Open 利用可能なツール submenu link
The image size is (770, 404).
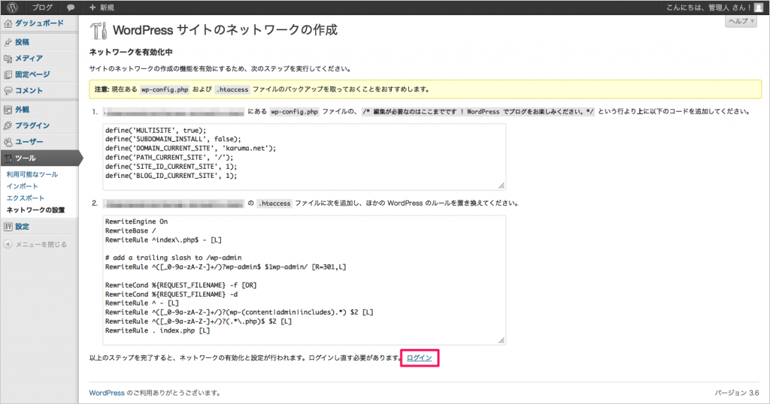click(x=32, y=174)
